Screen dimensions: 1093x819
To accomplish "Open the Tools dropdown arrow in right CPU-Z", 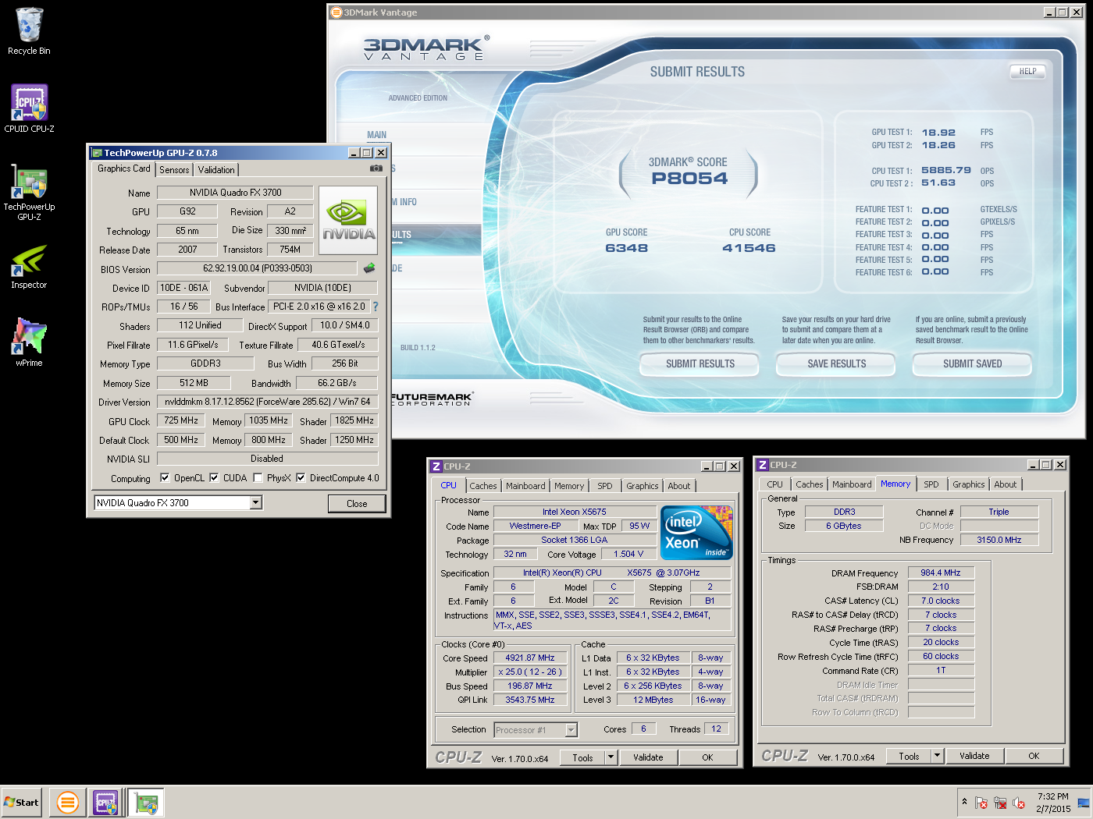I will tap(938, 756).
